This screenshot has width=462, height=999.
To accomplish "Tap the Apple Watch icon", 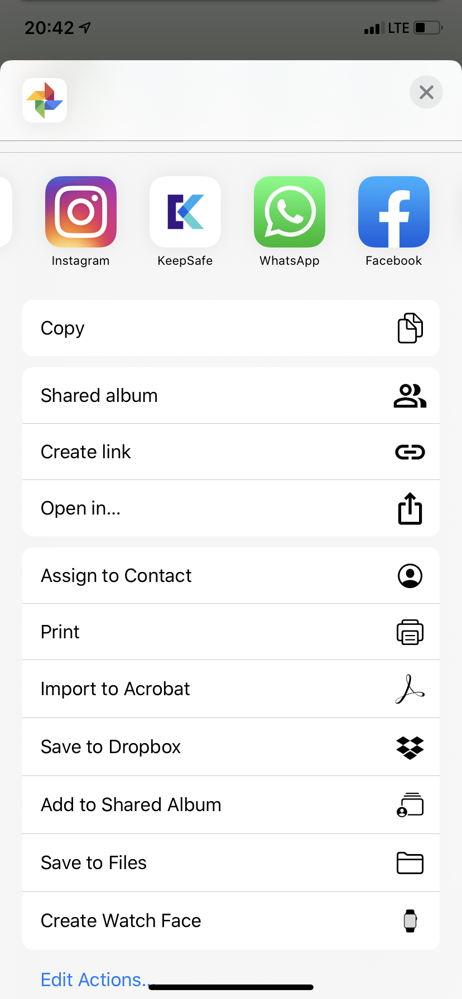I will point(410,921).
